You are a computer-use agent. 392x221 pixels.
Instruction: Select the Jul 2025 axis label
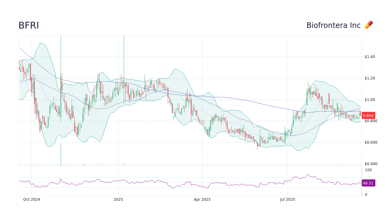point(288,200)
